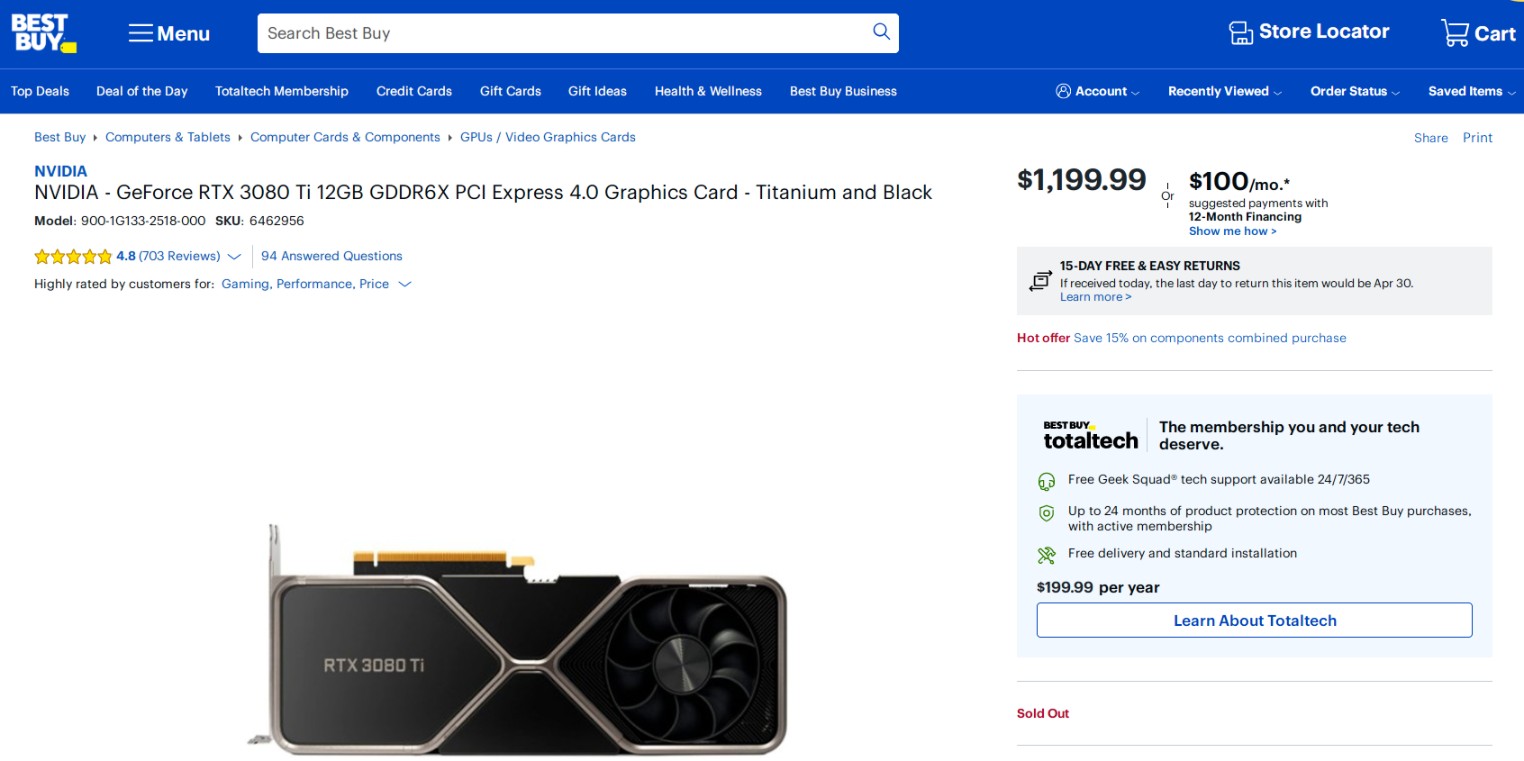Click the RTX 3080 Ti product image
This screenshot has width=1524, height=761.
(528, 639)
